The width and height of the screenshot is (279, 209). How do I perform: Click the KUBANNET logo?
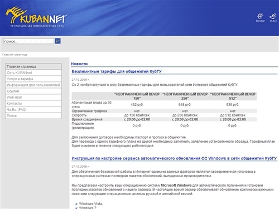pos(36,17)
